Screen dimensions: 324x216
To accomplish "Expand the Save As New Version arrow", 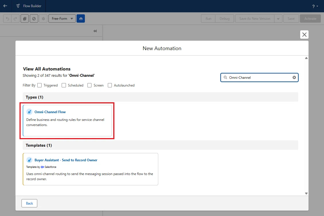I will point(278,19).
